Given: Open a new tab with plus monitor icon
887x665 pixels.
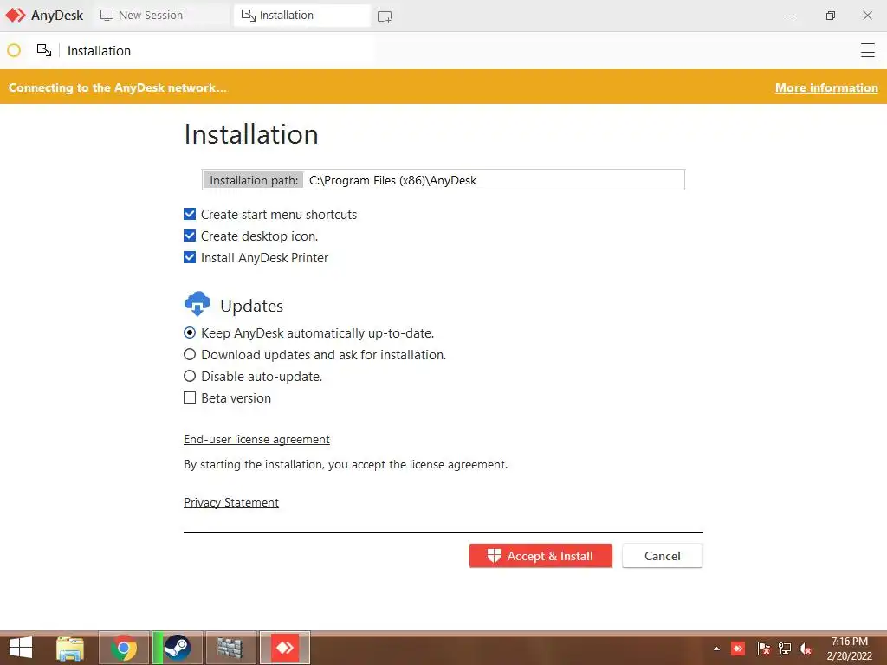Looking at the screenshot, I should pyautogui.click(x=385, y=17).
